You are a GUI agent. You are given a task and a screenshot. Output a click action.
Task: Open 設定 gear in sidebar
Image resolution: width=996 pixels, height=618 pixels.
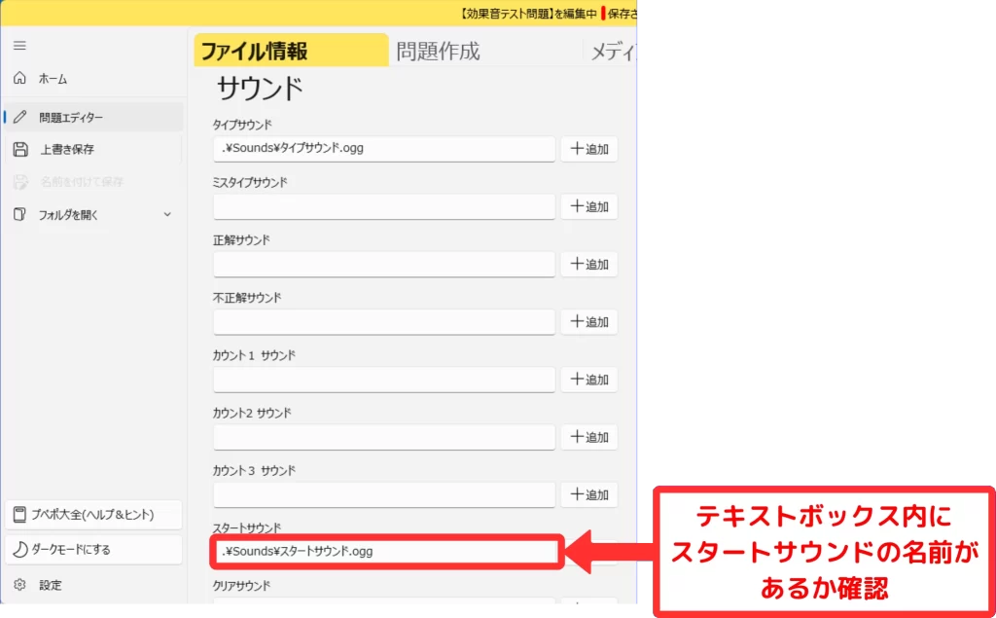pos(20,585)
